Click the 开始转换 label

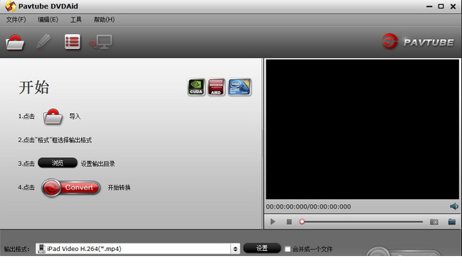tap(119, 188)
